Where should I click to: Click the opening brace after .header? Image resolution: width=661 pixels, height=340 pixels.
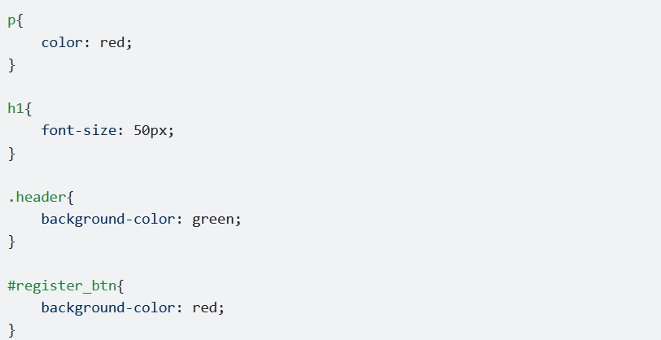point(70,197)
